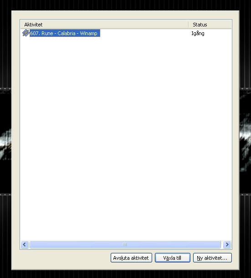Sort the list by the Aktivitet column header

point(104,25)
